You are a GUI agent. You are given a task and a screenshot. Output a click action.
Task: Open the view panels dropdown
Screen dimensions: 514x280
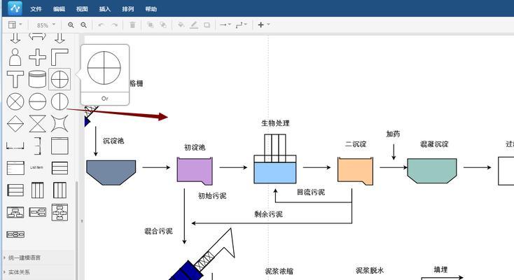(x=15, y=25)
